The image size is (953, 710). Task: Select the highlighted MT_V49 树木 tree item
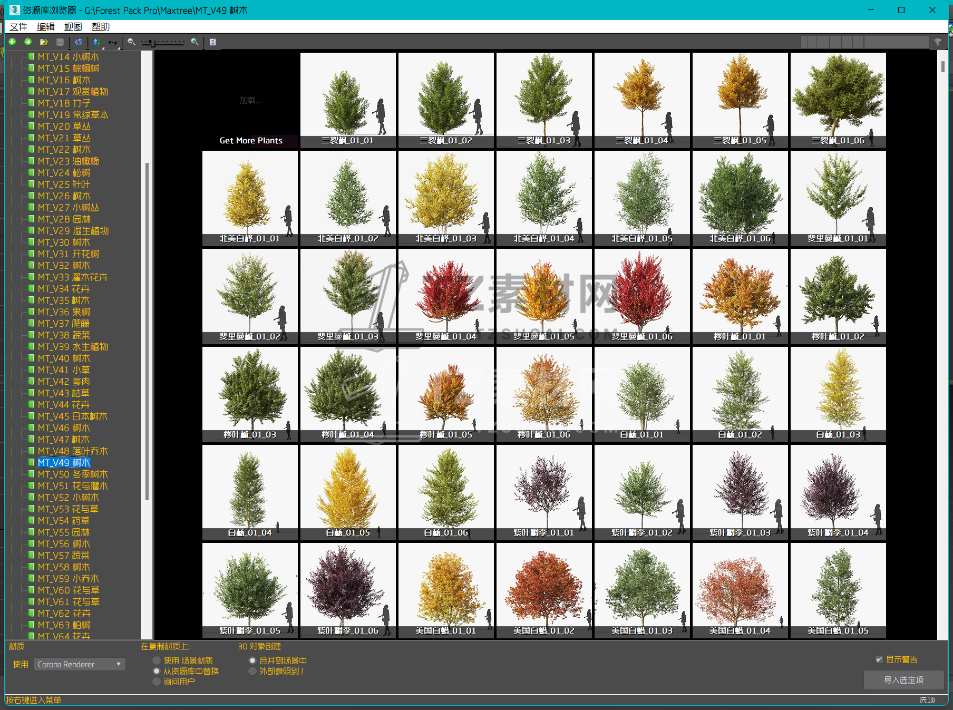tap(64, 463)
